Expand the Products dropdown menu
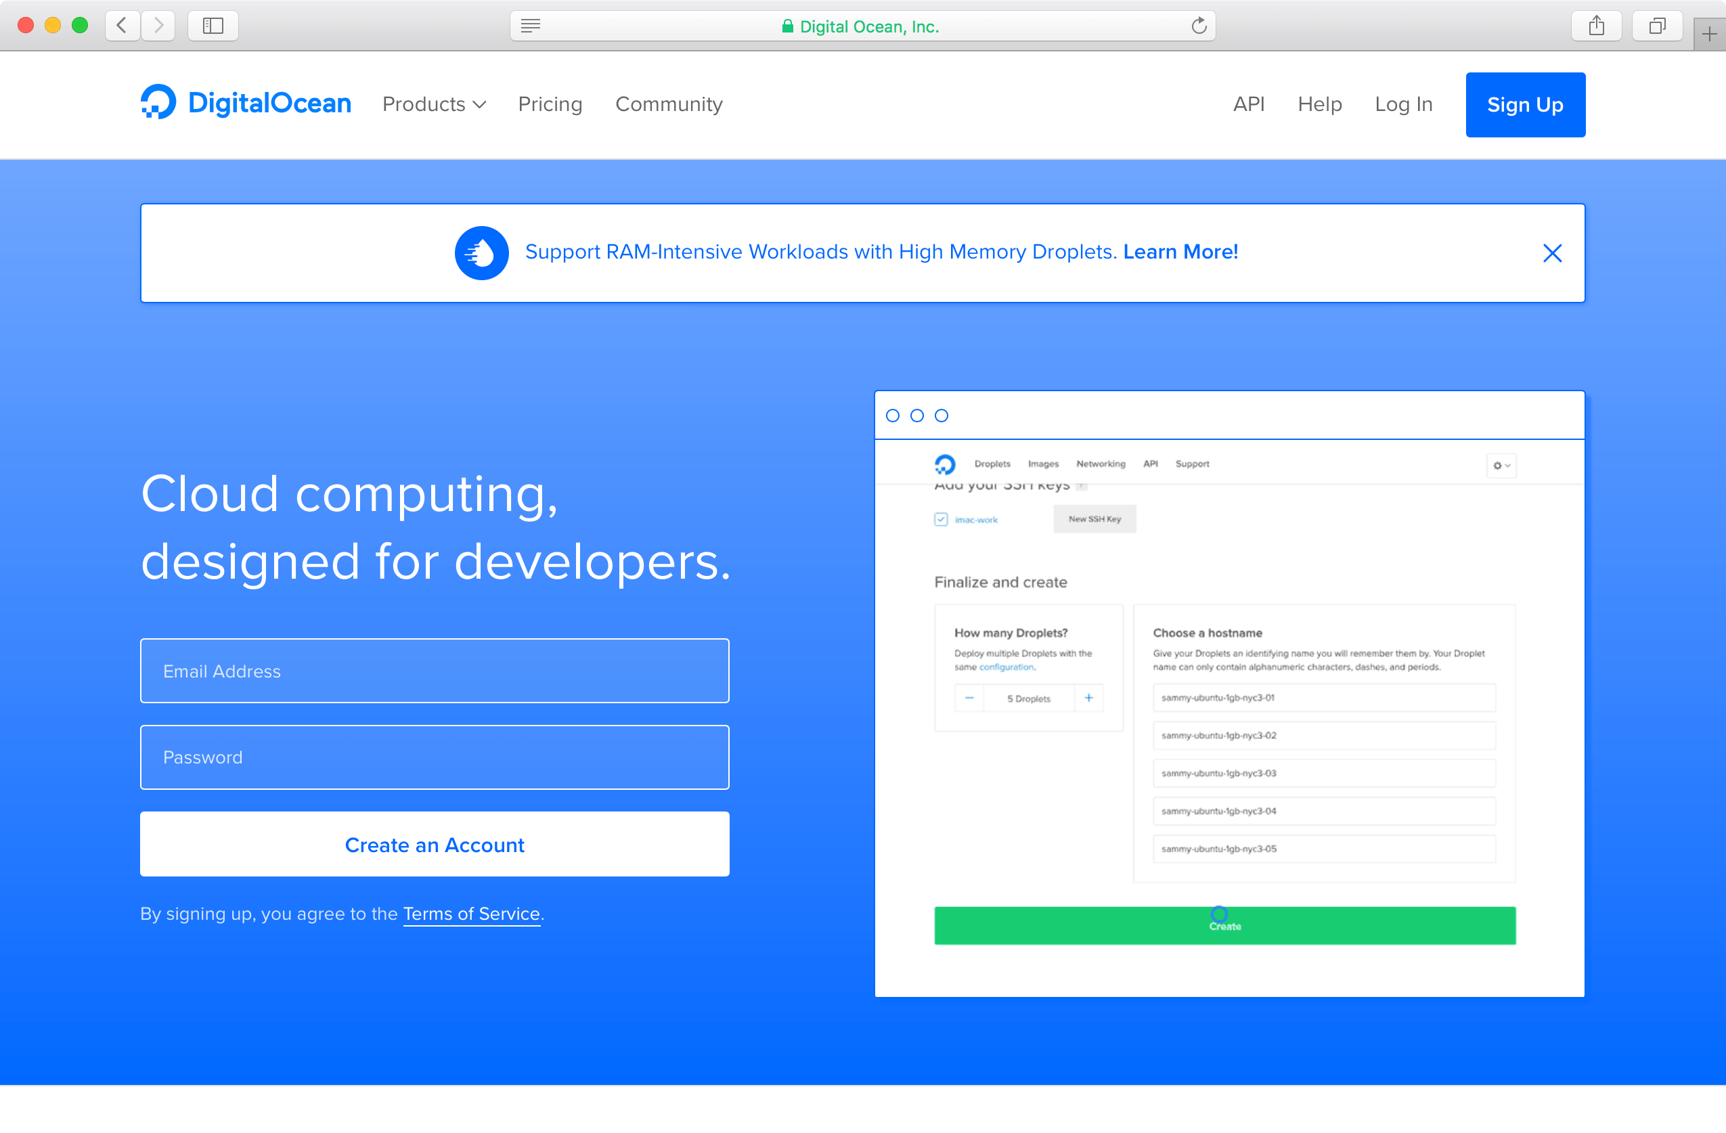Viewport: 1726px width, 1133px height. (434, 104)
